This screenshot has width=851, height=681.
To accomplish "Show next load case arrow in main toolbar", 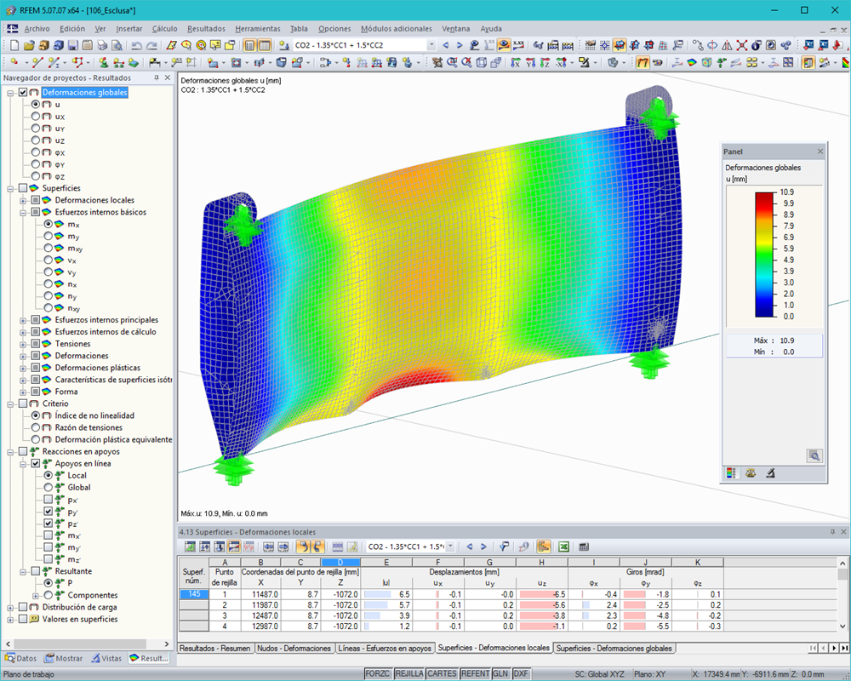I will pos(460,45).
